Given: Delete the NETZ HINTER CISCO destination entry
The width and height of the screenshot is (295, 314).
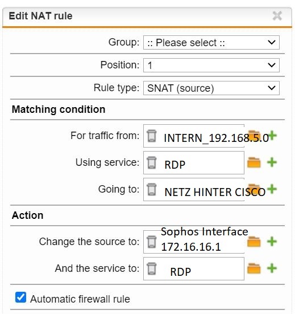Looking at the screenshot, I should click(152, 189).
